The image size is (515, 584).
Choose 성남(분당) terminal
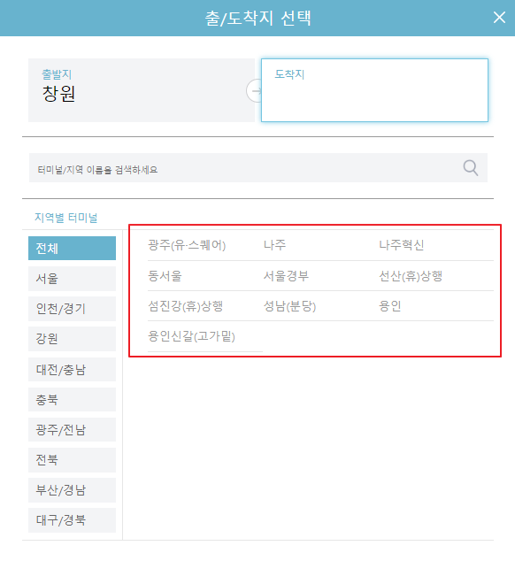[x=289, y=306]
